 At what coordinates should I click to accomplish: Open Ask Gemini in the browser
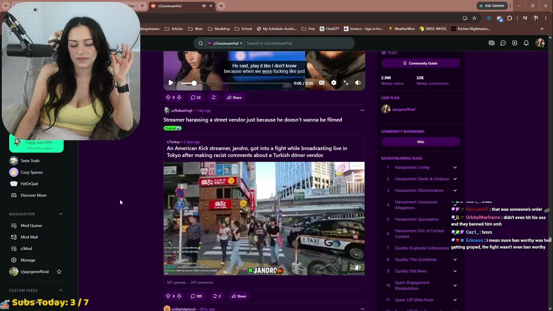coord(491,6)
